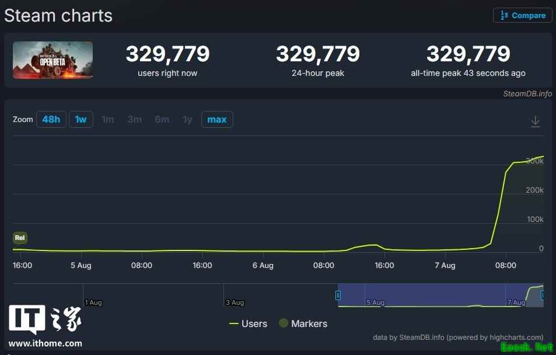Switch the zoom range to 1w
The image size is (556, 355).
[81, 119]
